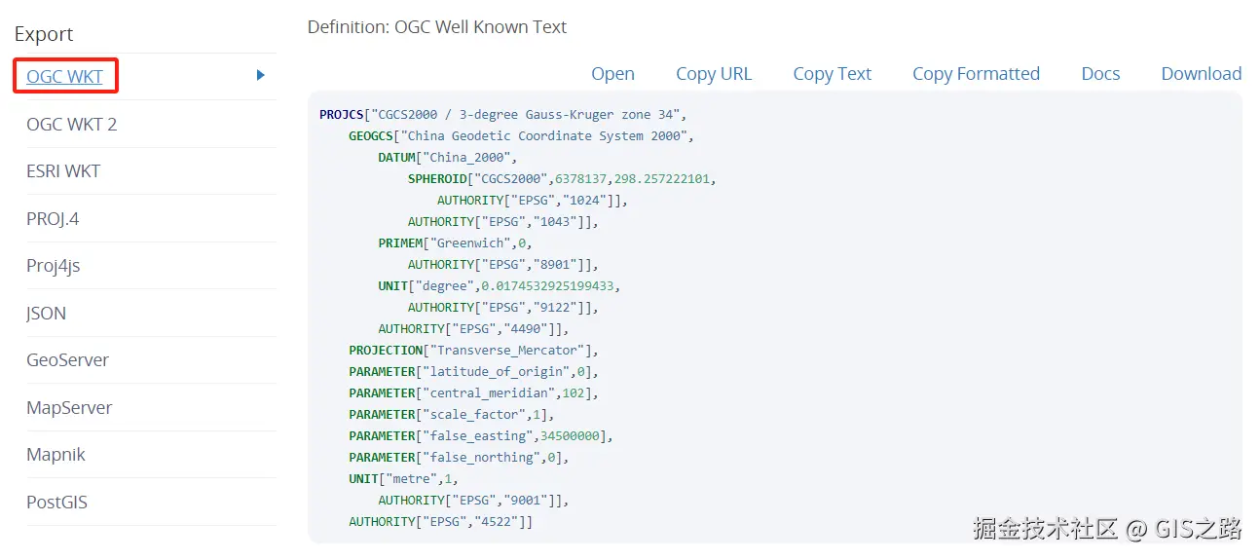This screenshot has height=560, width=1260.
Task: View the Mapnik export definition
Action: pyautogui.click(x=56, y=454)
